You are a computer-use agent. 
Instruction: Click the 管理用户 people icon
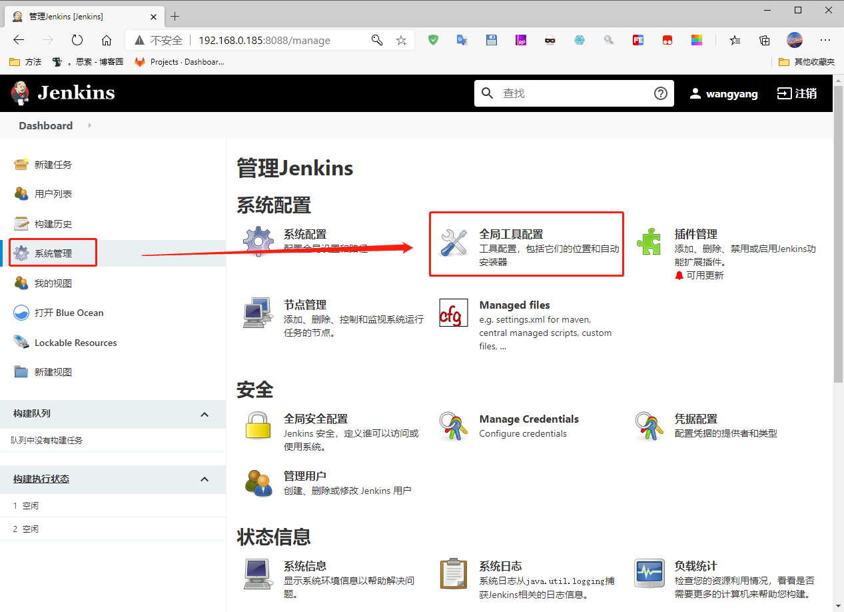pos(258,483)
